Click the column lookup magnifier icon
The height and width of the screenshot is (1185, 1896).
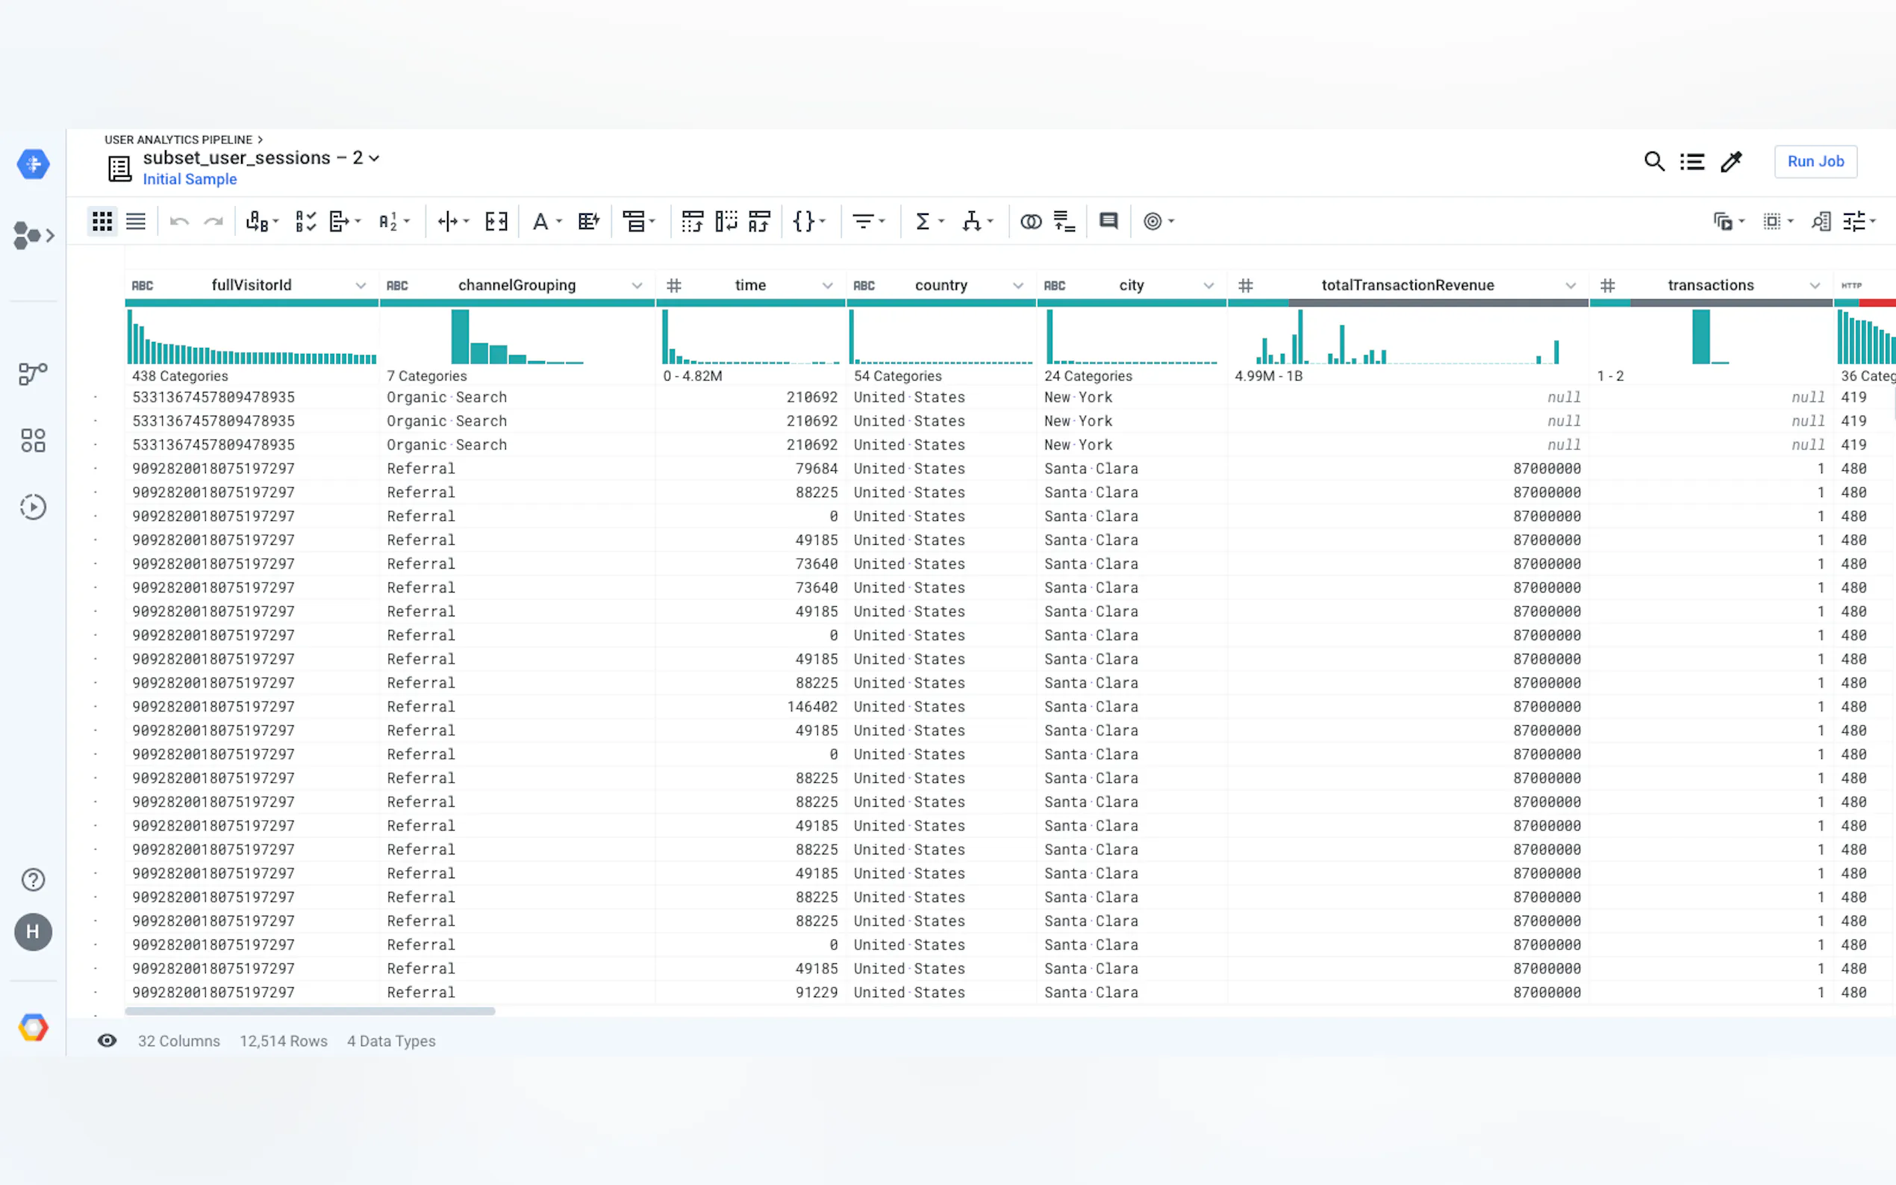pyautogui.click(x=1821, y=222)
